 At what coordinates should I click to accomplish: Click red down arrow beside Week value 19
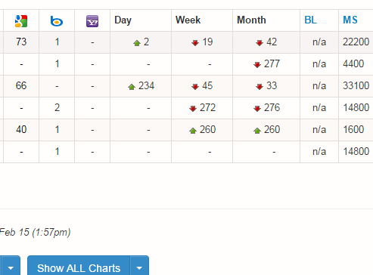[x=195, y=43]
